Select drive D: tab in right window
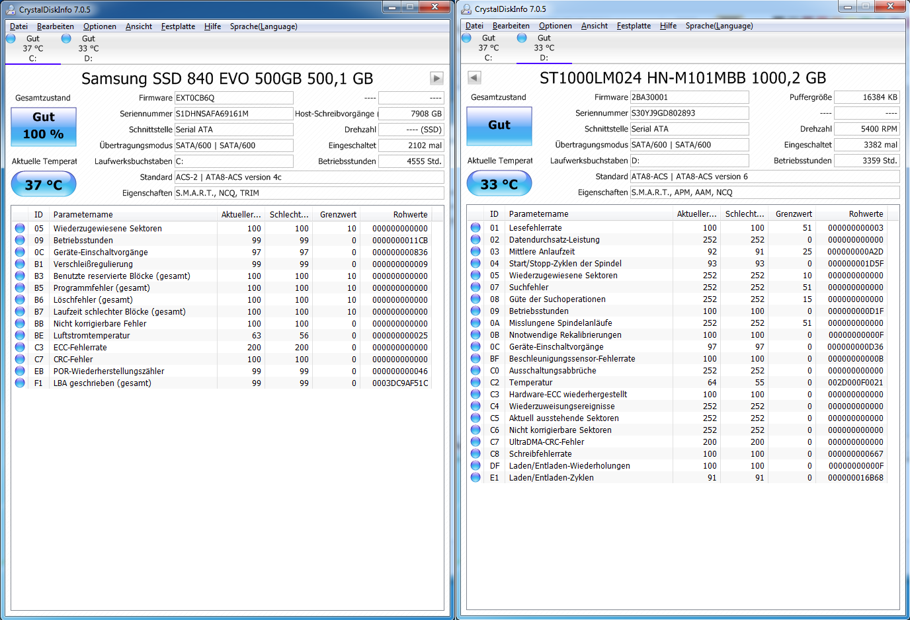Image resolution: width=910 pixels, height=620 pixels. [544, 48]
